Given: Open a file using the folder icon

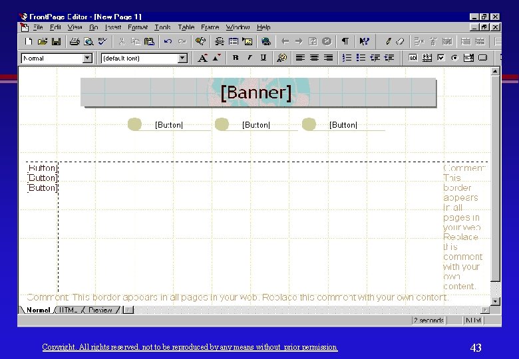Looking at the screenshot, I should (43, 41).
